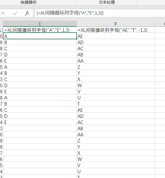This screenshot has height=178, width=165.
Task: Select the first W cell in column F
Action: pyautogui.click(x=116, y=85)
